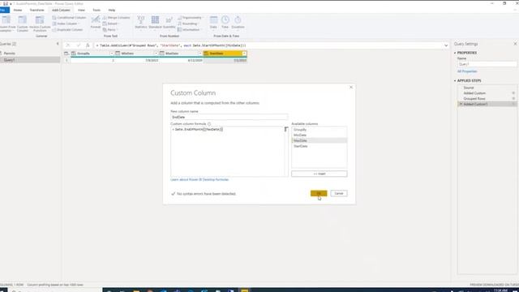Viewport: 519px width, 292px height.
Task: Open the Extract dropdown in From Text
Action: pyautogui.click(x=119, y=24)
